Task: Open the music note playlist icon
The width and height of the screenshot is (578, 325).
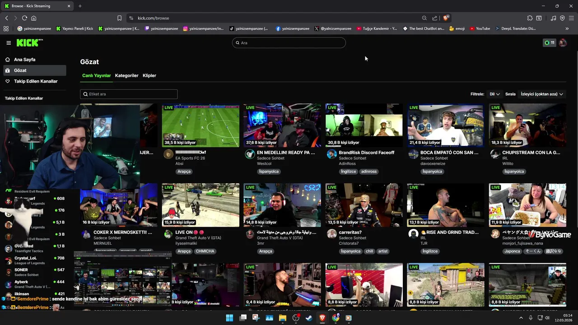Action: coord(553,18)
